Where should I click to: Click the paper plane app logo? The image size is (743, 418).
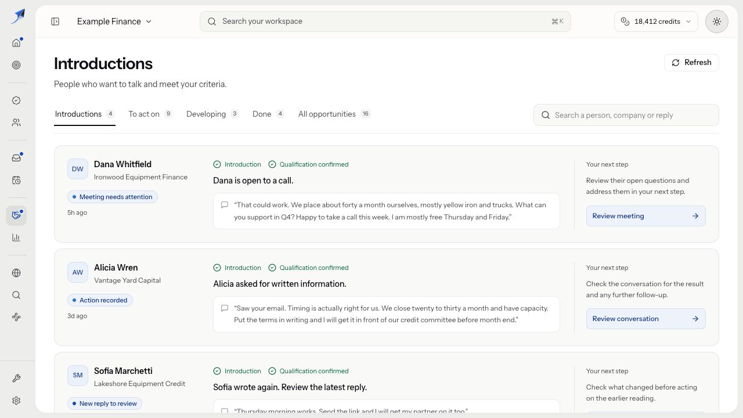click(17, 16)
